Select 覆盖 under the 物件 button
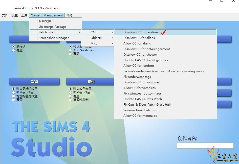 coord(70,96)
